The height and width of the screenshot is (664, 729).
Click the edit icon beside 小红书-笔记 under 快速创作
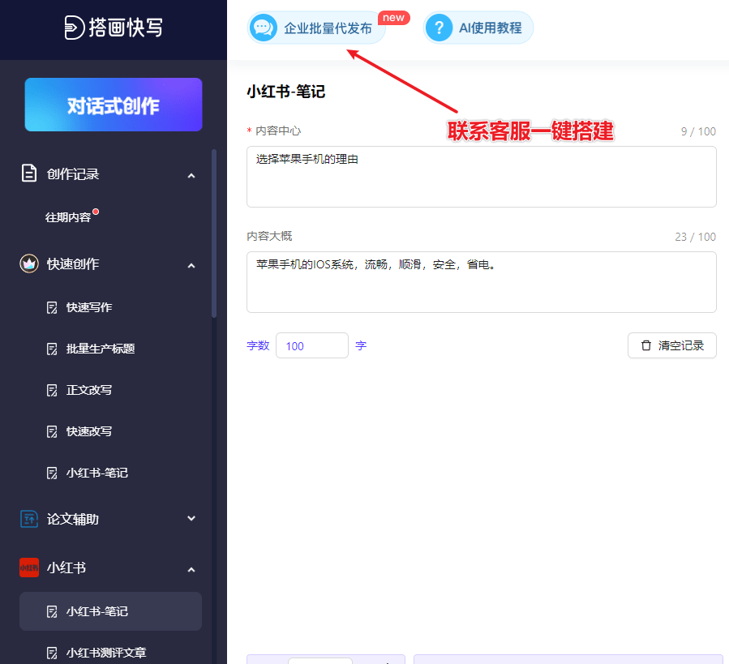[x=52, y=473]
